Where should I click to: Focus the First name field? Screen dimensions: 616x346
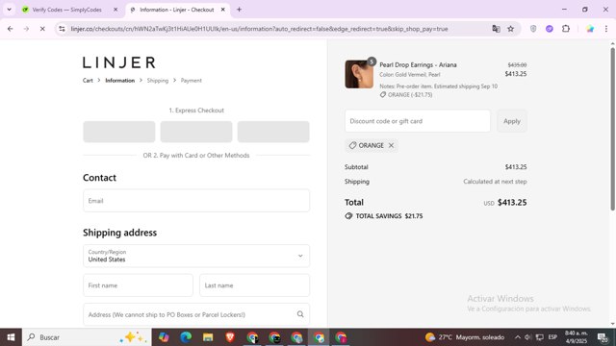[x=138, y=285]
